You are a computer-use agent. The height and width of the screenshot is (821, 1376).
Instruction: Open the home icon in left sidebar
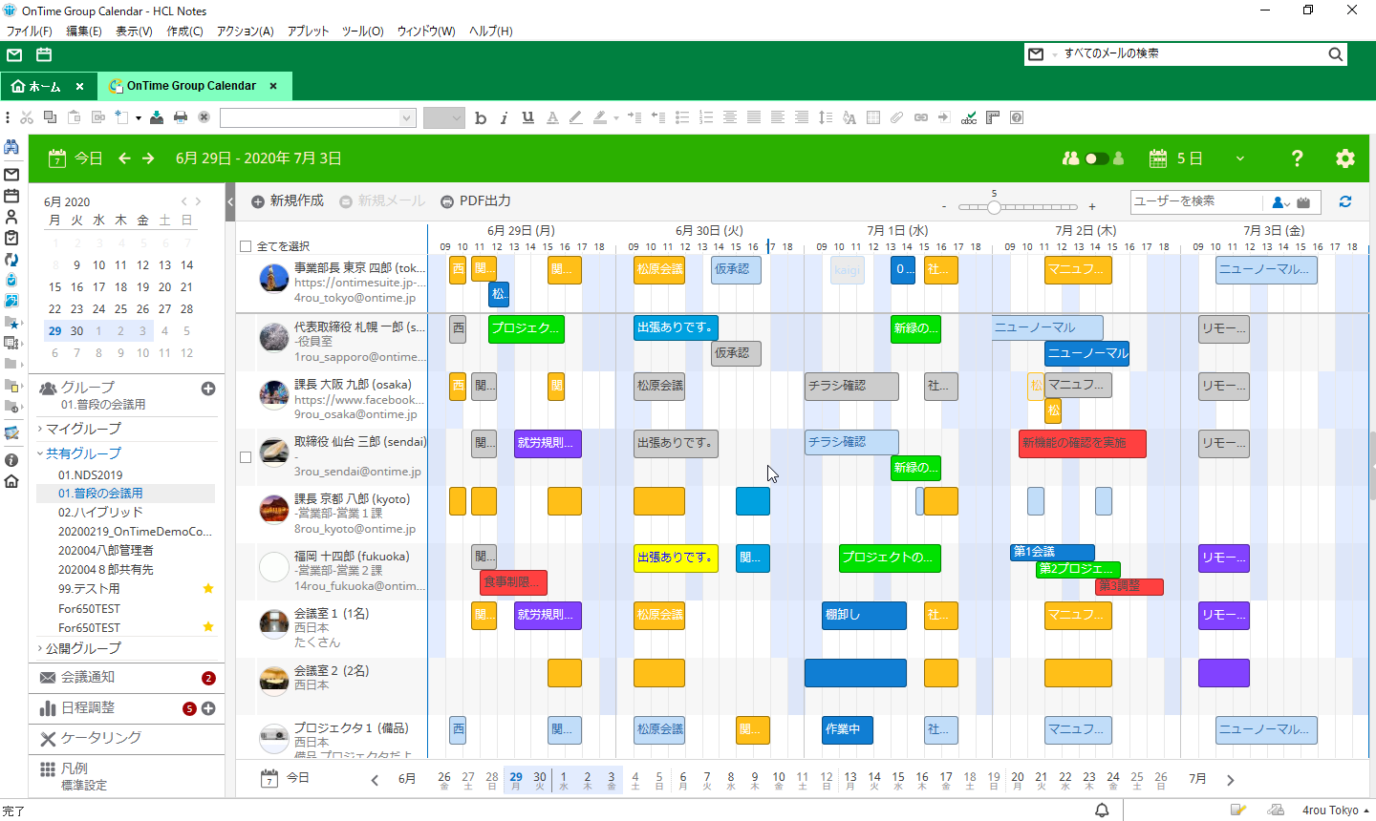11,481
